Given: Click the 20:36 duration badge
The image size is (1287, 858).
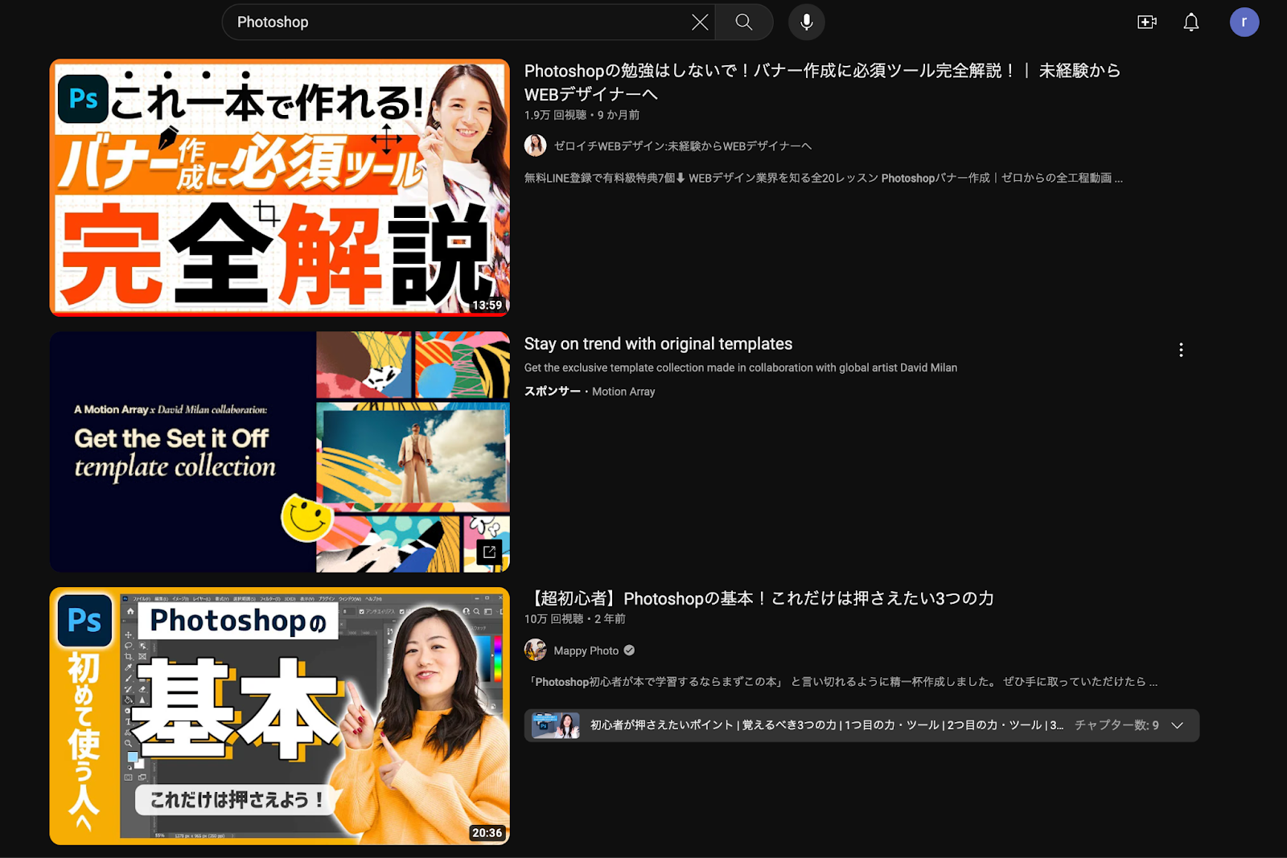Looking at the screenshot, I should [487, 833].
